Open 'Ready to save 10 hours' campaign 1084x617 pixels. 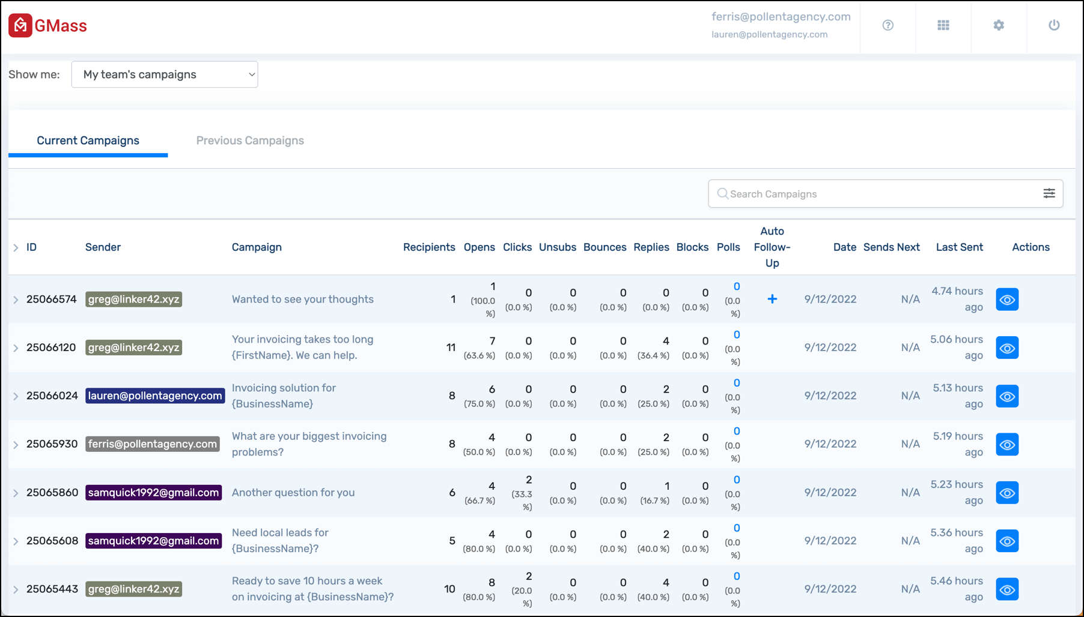312,589
